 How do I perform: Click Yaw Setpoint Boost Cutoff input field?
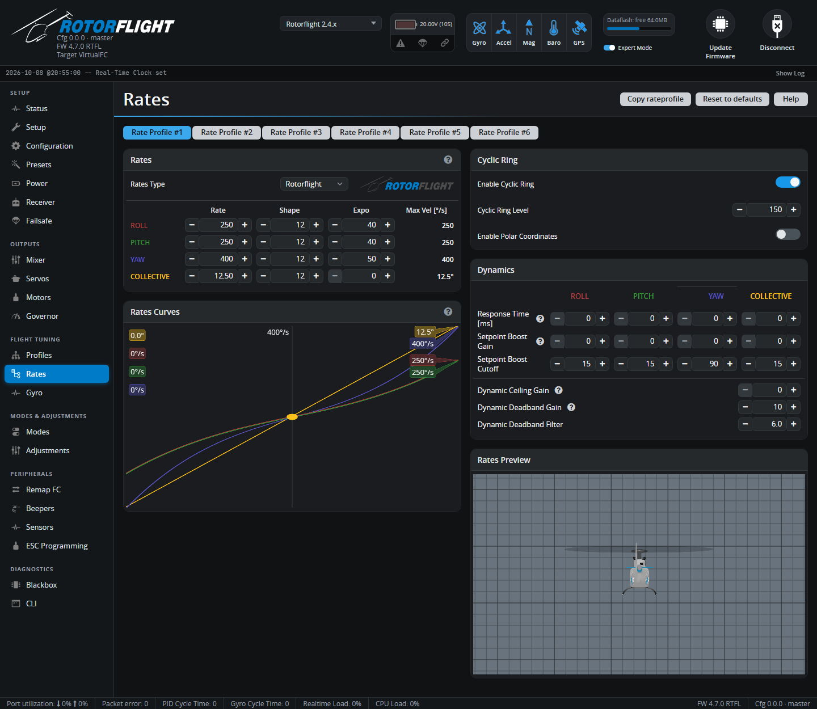click(x=706, y=364)
